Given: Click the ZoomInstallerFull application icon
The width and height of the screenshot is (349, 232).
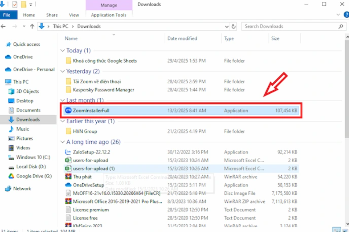Looking at the screenshot, I should [68, 111].
